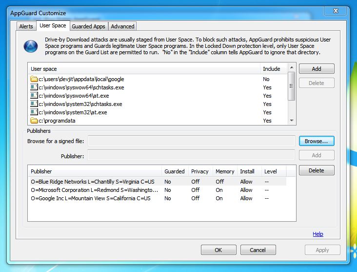Viewport: 357px width, 272px height.
Task: Click scroll up arrow of User space list
Action: click(x=292, y=67)
